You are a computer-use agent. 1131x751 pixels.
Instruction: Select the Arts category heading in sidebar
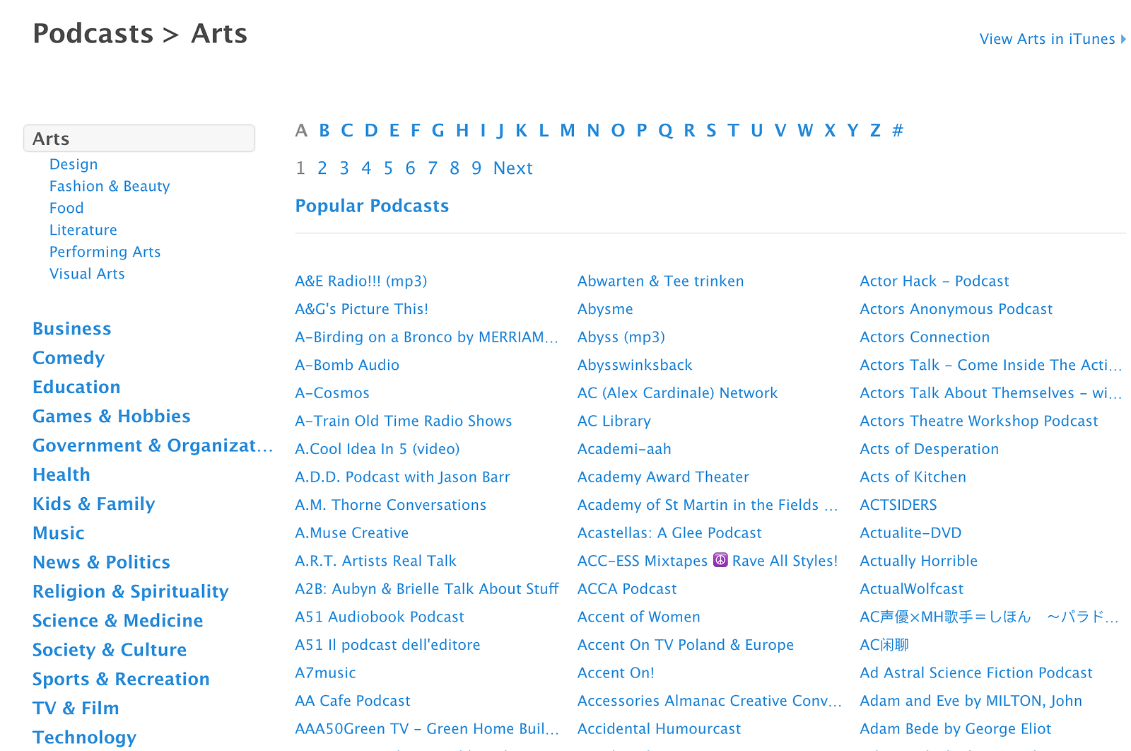(x=139, y=139)
